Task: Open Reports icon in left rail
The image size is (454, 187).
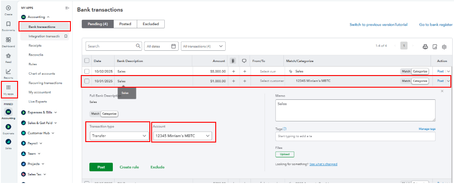Action: [8, 72]
